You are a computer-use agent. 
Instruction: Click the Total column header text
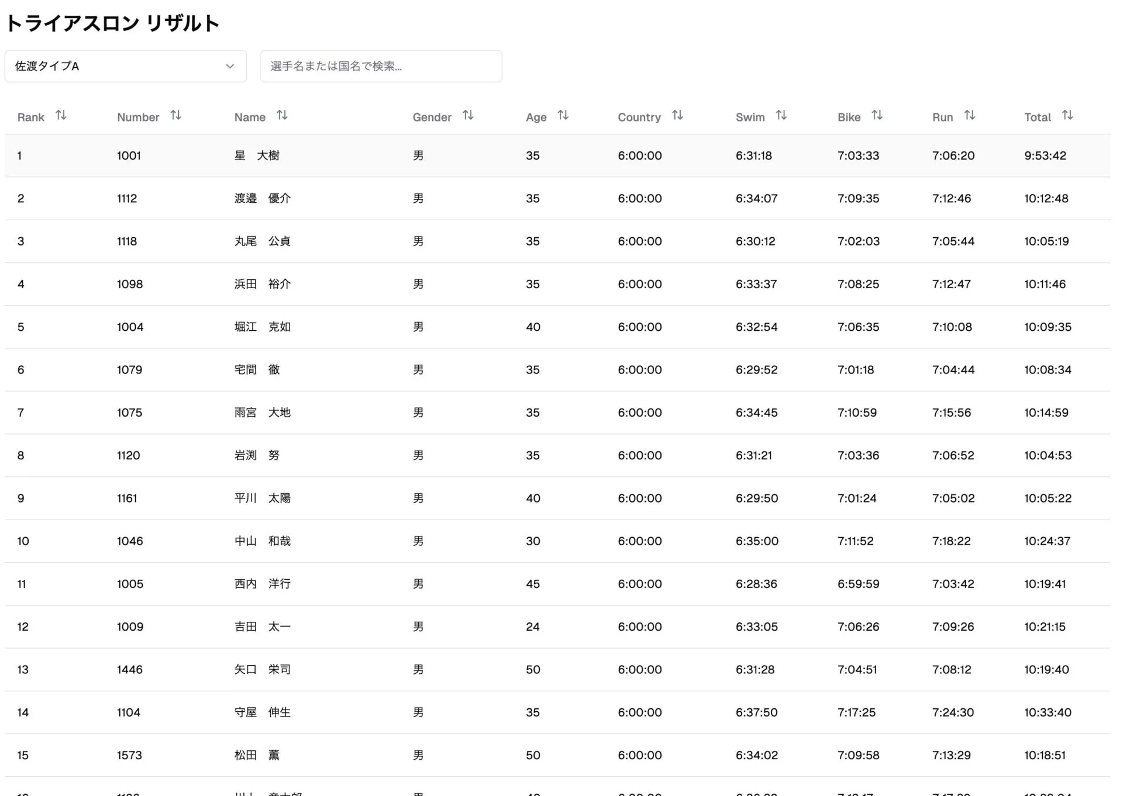click(x=1037, y=117)
